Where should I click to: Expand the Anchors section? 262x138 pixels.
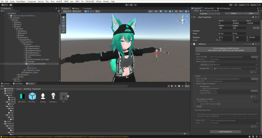192,31
